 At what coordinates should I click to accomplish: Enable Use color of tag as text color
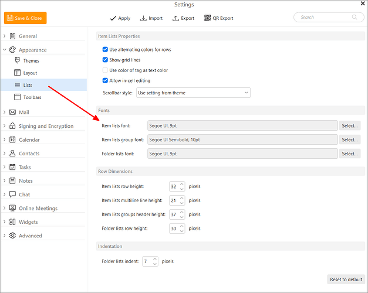point(105,70)
